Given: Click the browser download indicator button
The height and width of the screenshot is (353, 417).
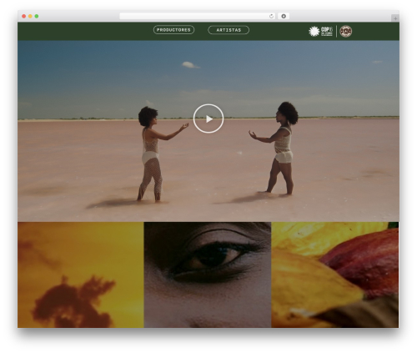Looking at the screenshot, I should tap(284, 16).
